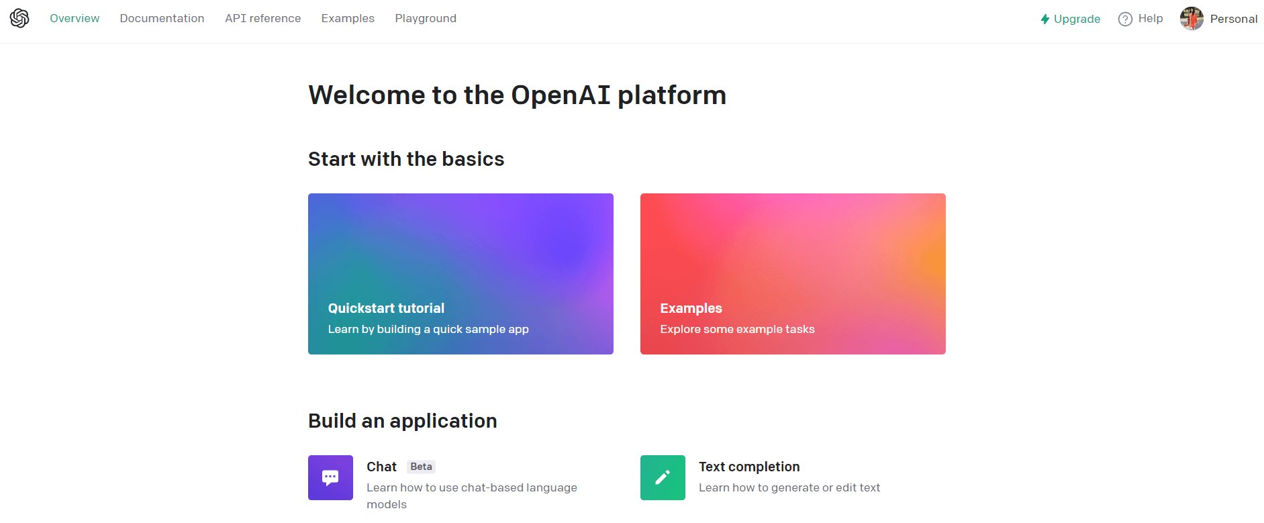The width and height of the screenshot is (1264, 523).
Task: Select Examples in the top navigation bar
Action: click(348, 18)
